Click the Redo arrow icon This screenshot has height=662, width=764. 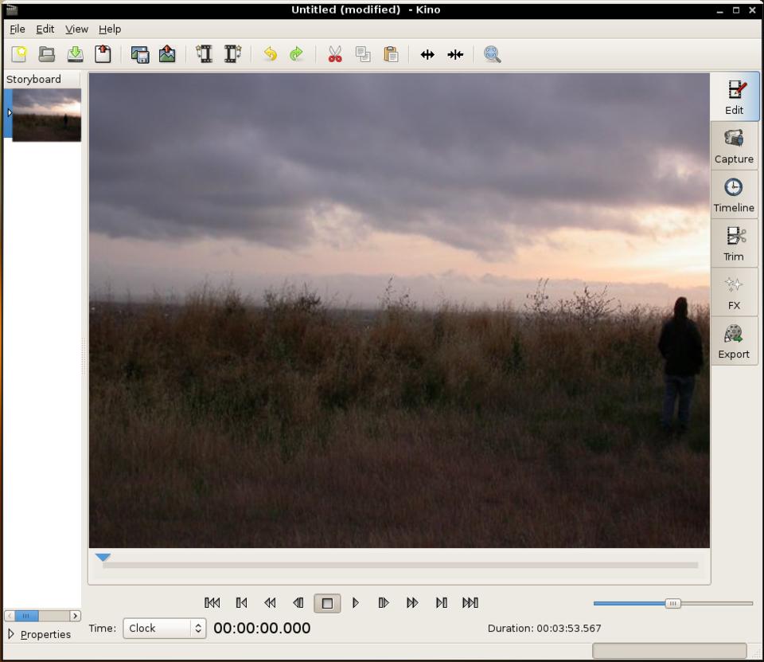pos(296,54)
